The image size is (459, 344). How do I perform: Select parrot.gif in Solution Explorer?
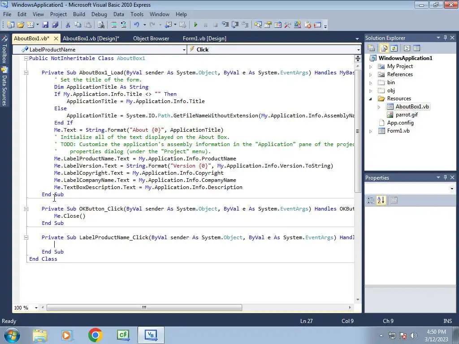[x=407, y=115]
